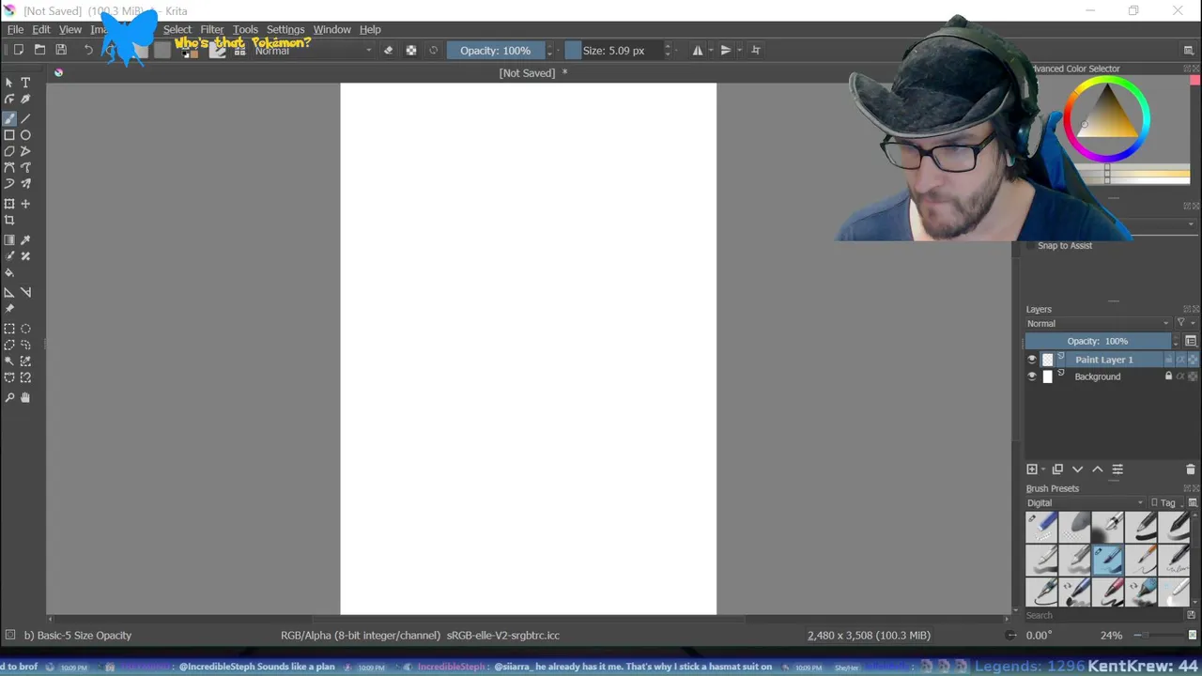Toggle preserve alpha in toolbar
The image size is (1202, 676).
(x=411, y=51)
